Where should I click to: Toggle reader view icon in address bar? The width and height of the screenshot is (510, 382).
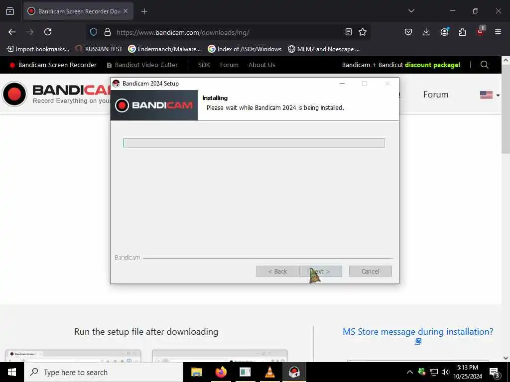coord(348,32)
